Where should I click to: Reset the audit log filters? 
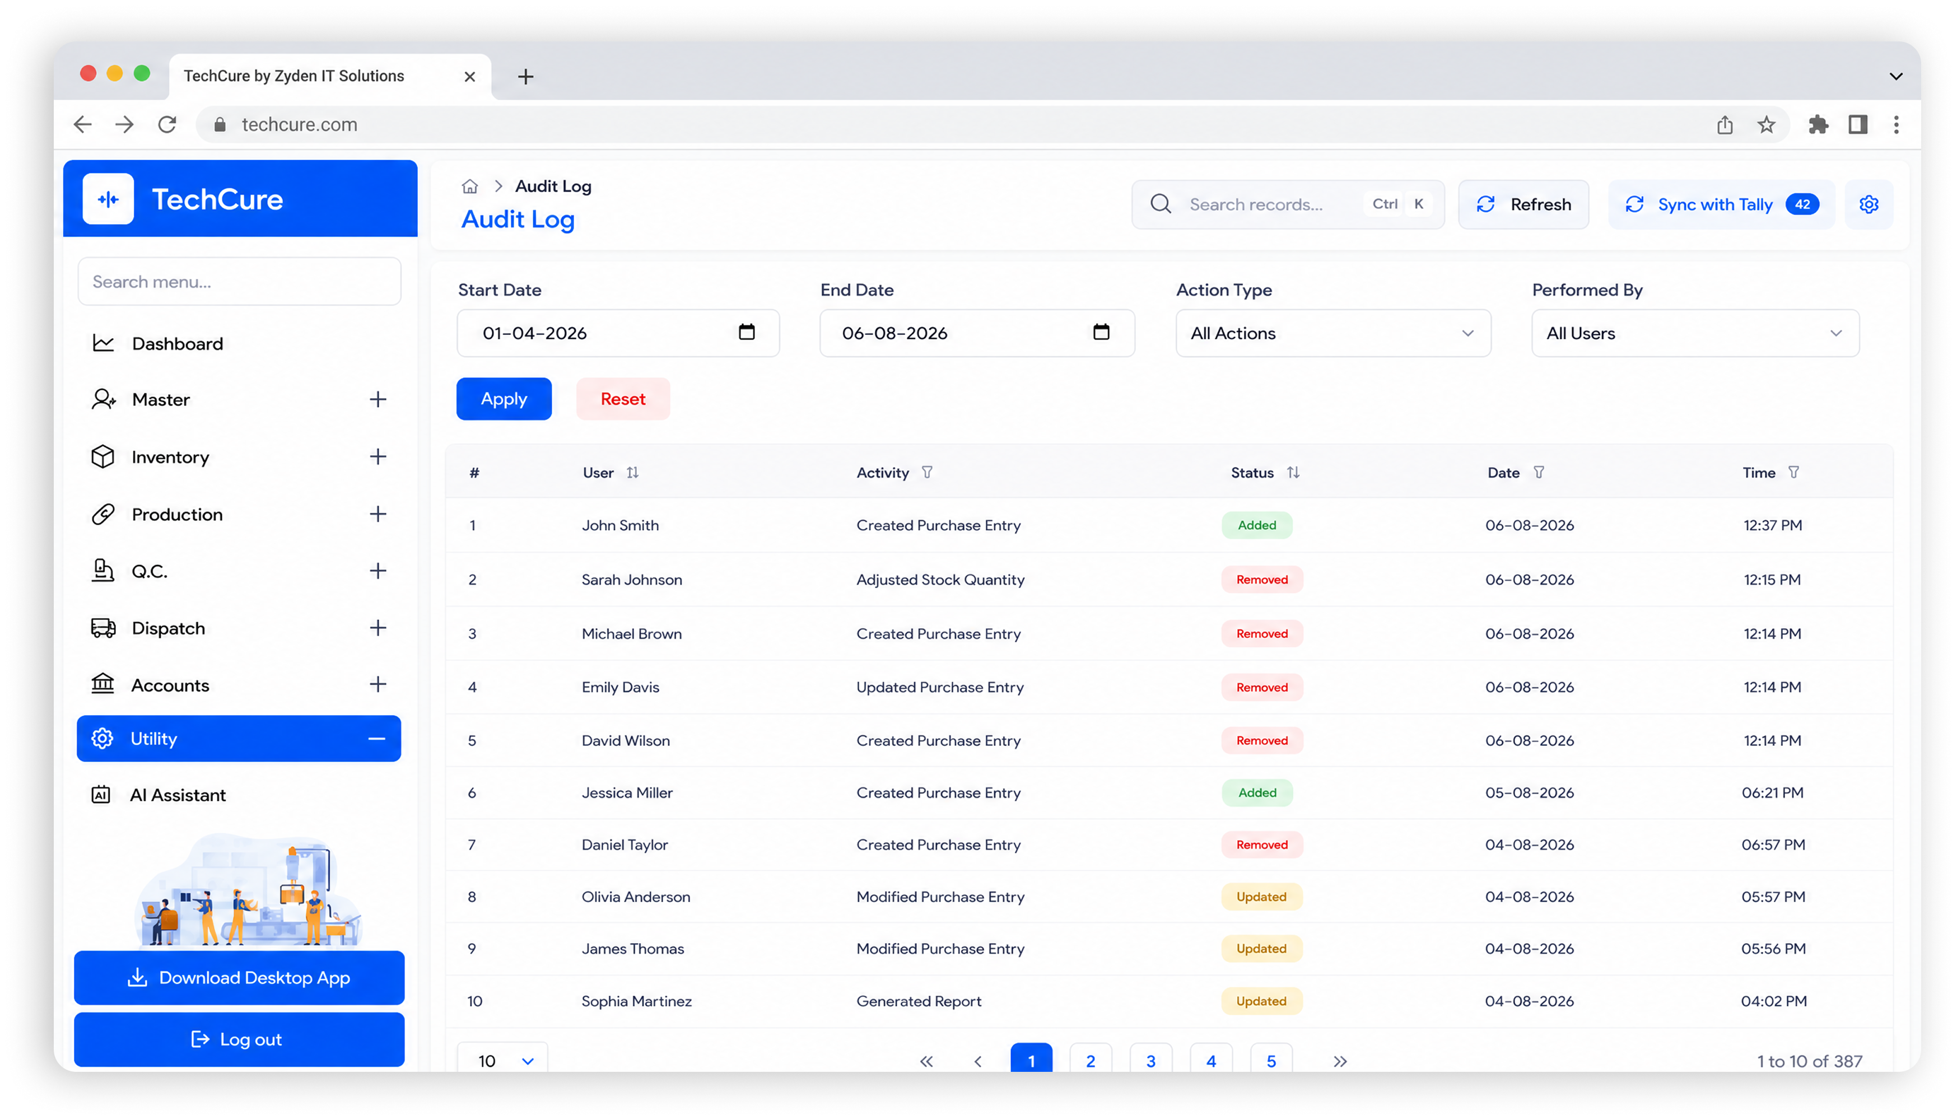click(x=623, y=399)
